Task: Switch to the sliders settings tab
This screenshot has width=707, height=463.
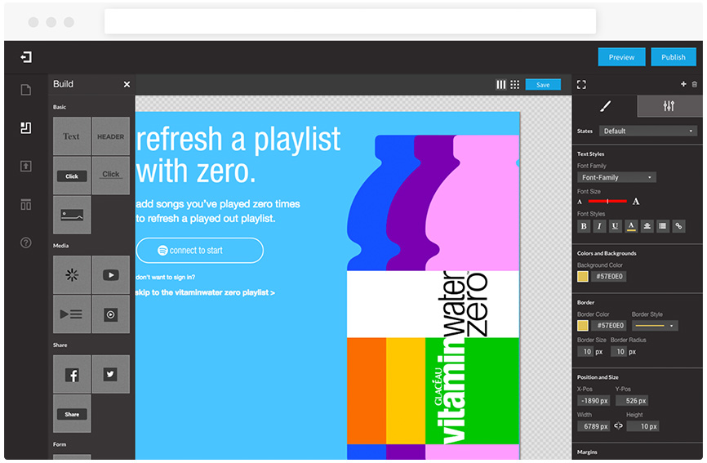Action: (669, 106)
